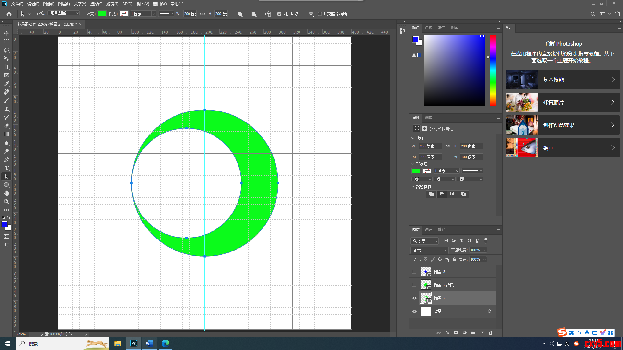Select the Lasso tool

pyautogui.click(x=6, y=50)
